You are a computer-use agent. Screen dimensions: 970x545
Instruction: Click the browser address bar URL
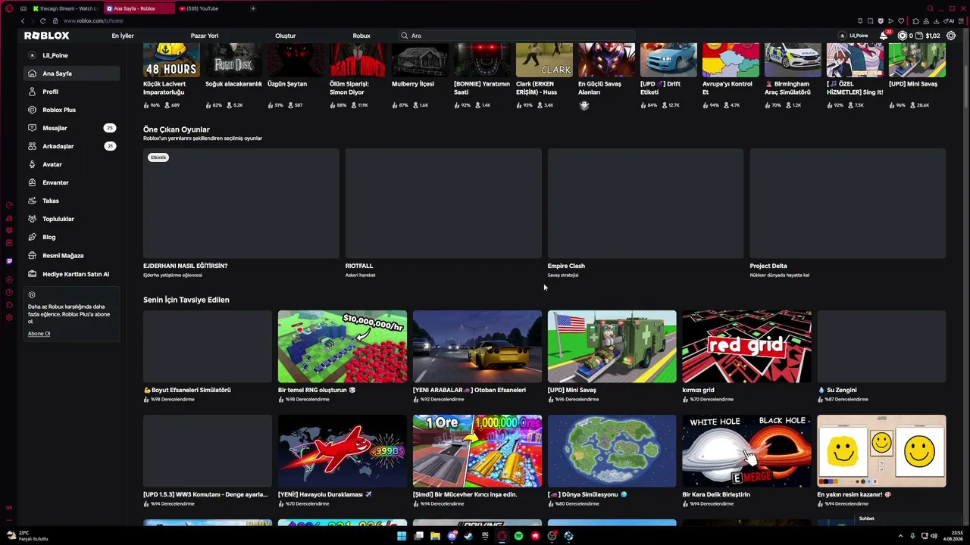click(x=94, y=21)
